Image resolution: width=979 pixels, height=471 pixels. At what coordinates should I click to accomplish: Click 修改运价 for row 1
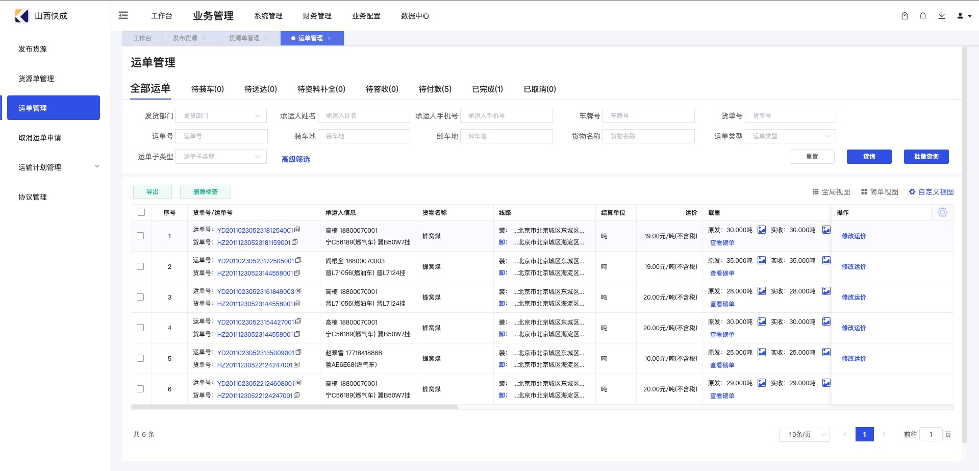point(854,236)
